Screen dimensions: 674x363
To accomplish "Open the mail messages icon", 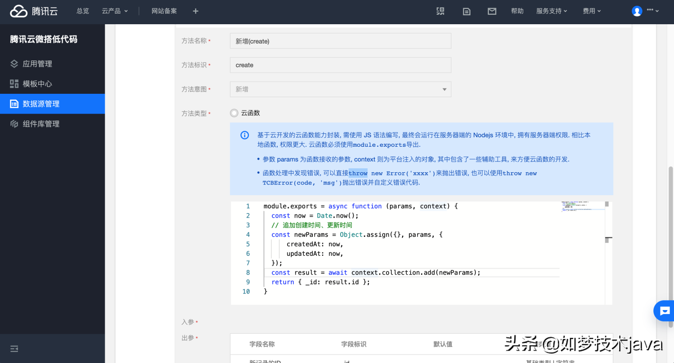I will point(492,11).
